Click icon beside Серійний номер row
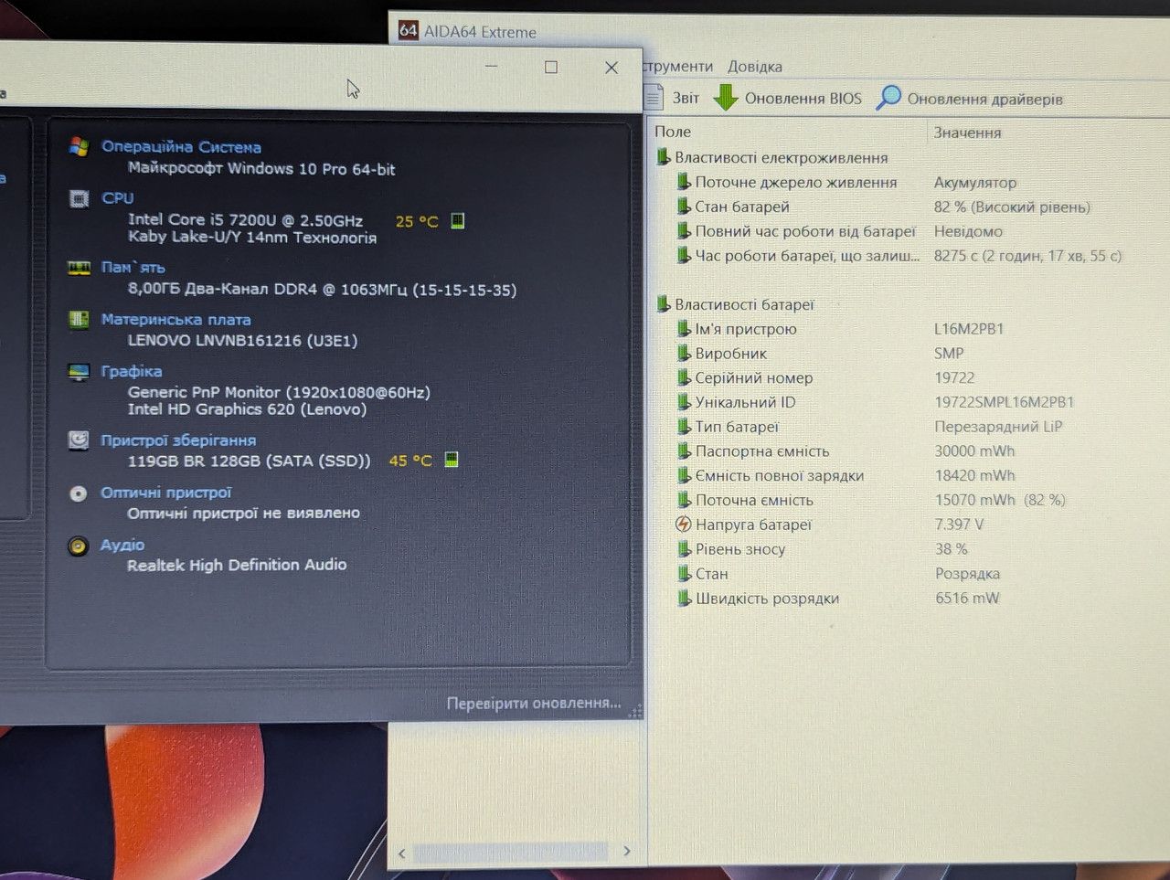This screenshot has width=1170, height=880. 683,377
